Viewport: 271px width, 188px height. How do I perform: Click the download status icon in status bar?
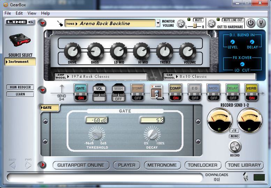pos(246,177)
